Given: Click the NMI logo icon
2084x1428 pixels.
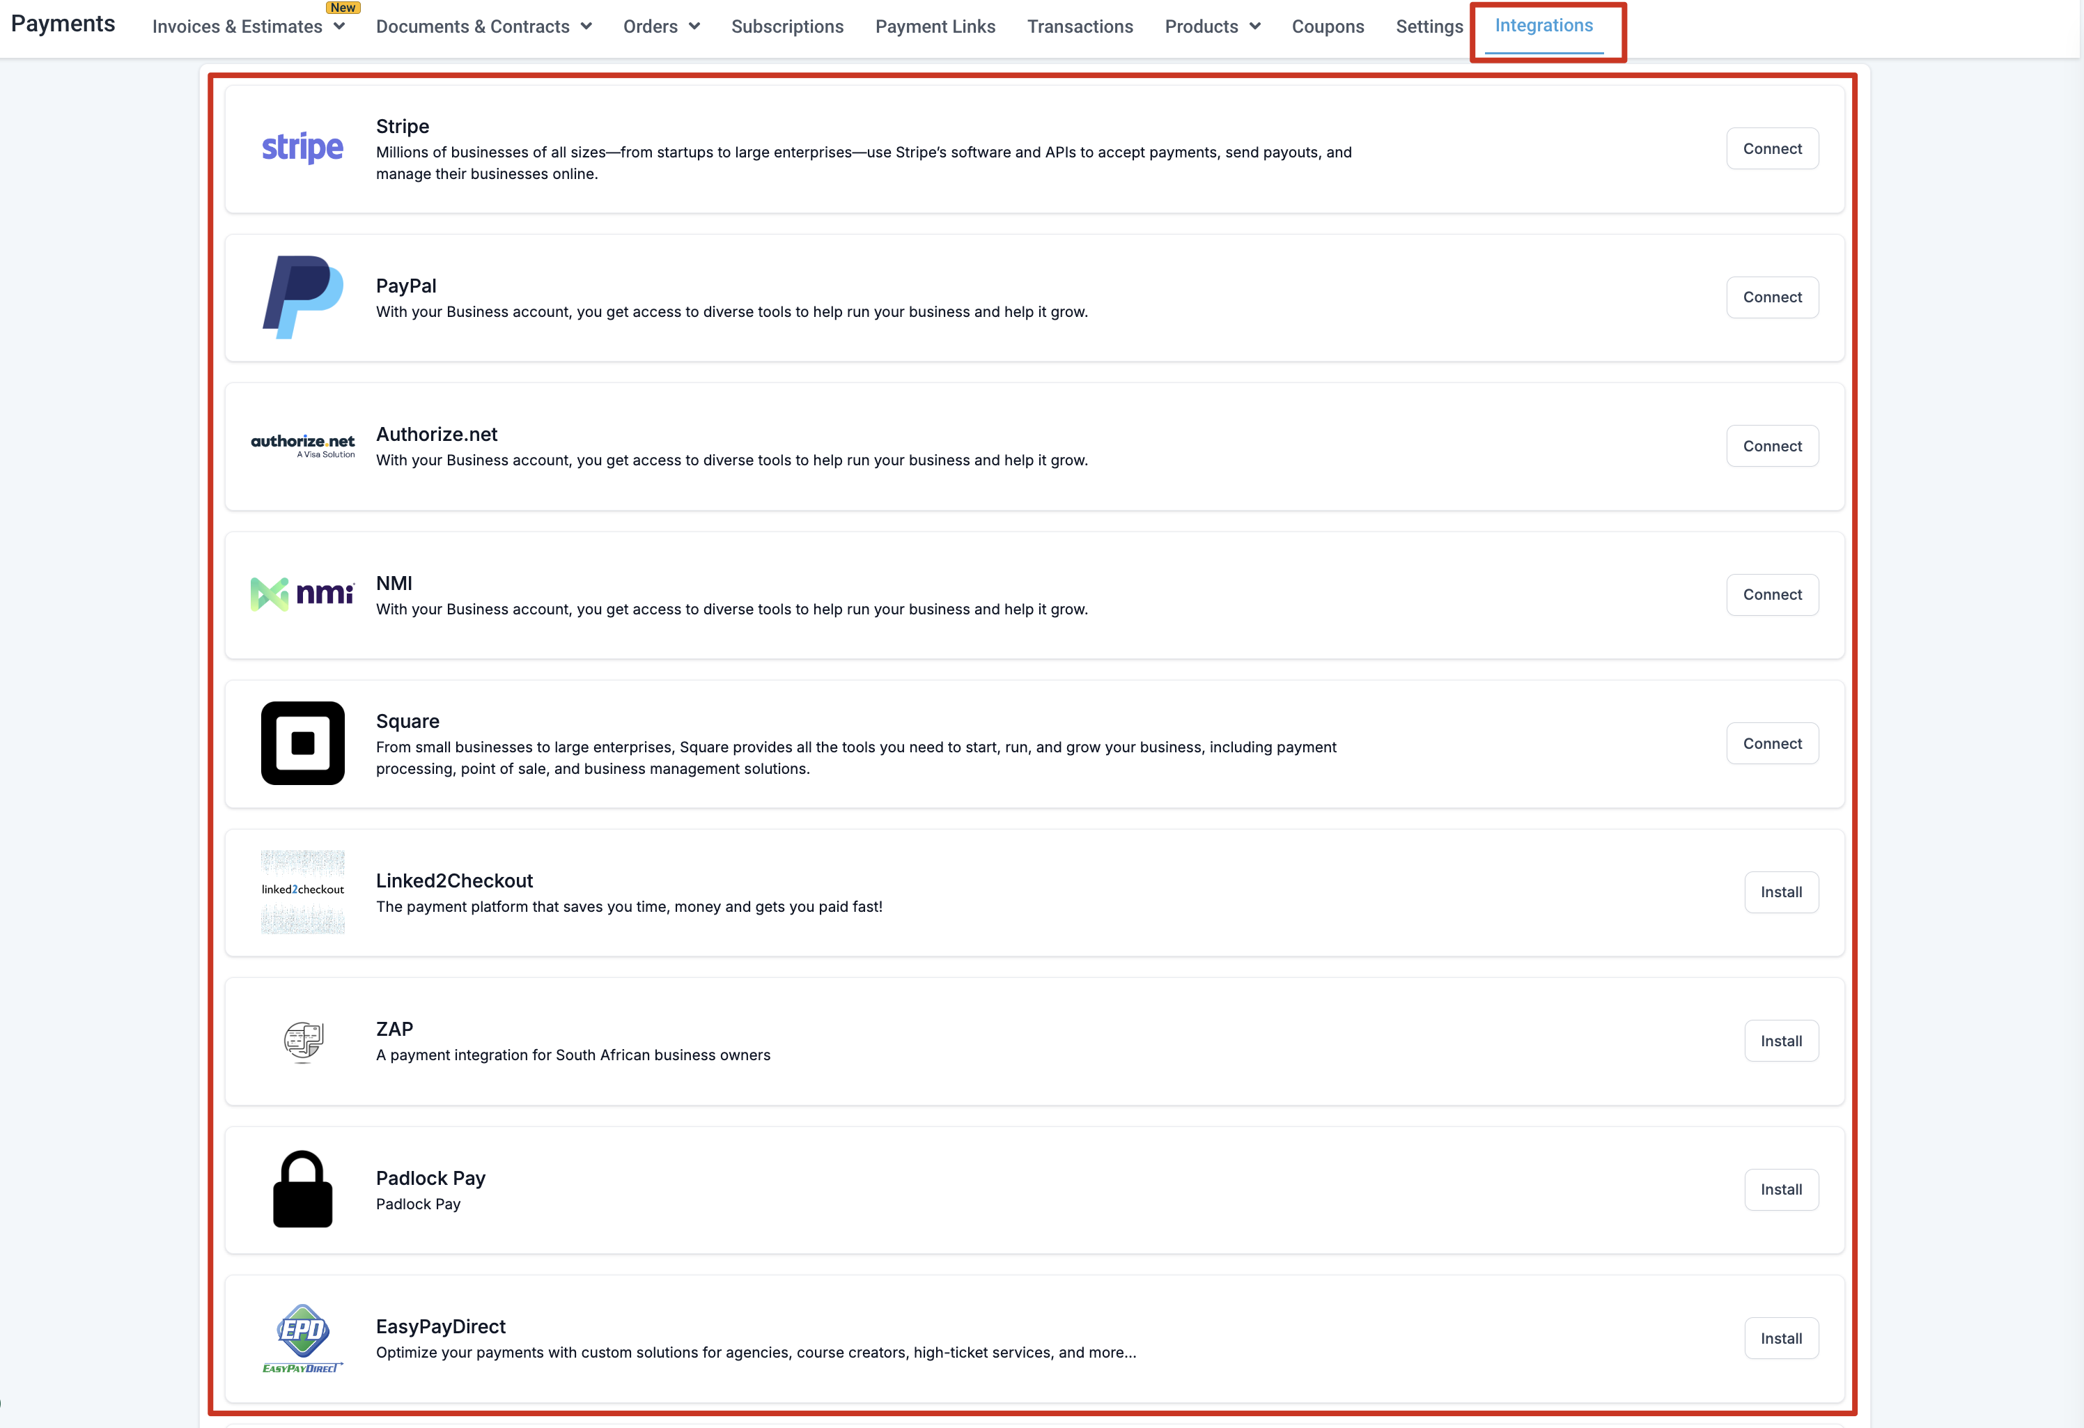Looking at the screenshot, I should [x=302, y=593].
